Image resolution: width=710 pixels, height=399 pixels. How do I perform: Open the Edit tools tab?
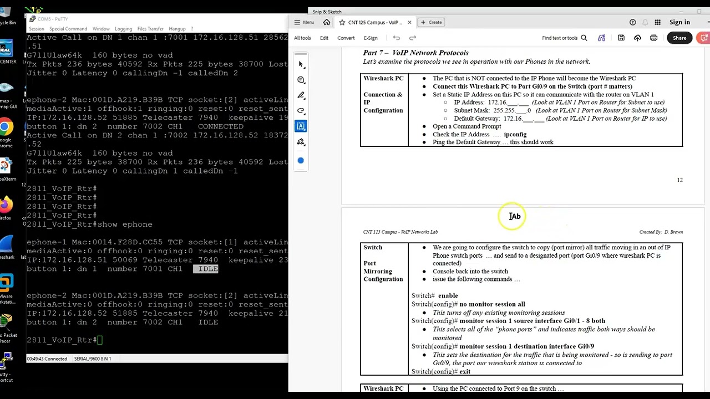(324, 38)
